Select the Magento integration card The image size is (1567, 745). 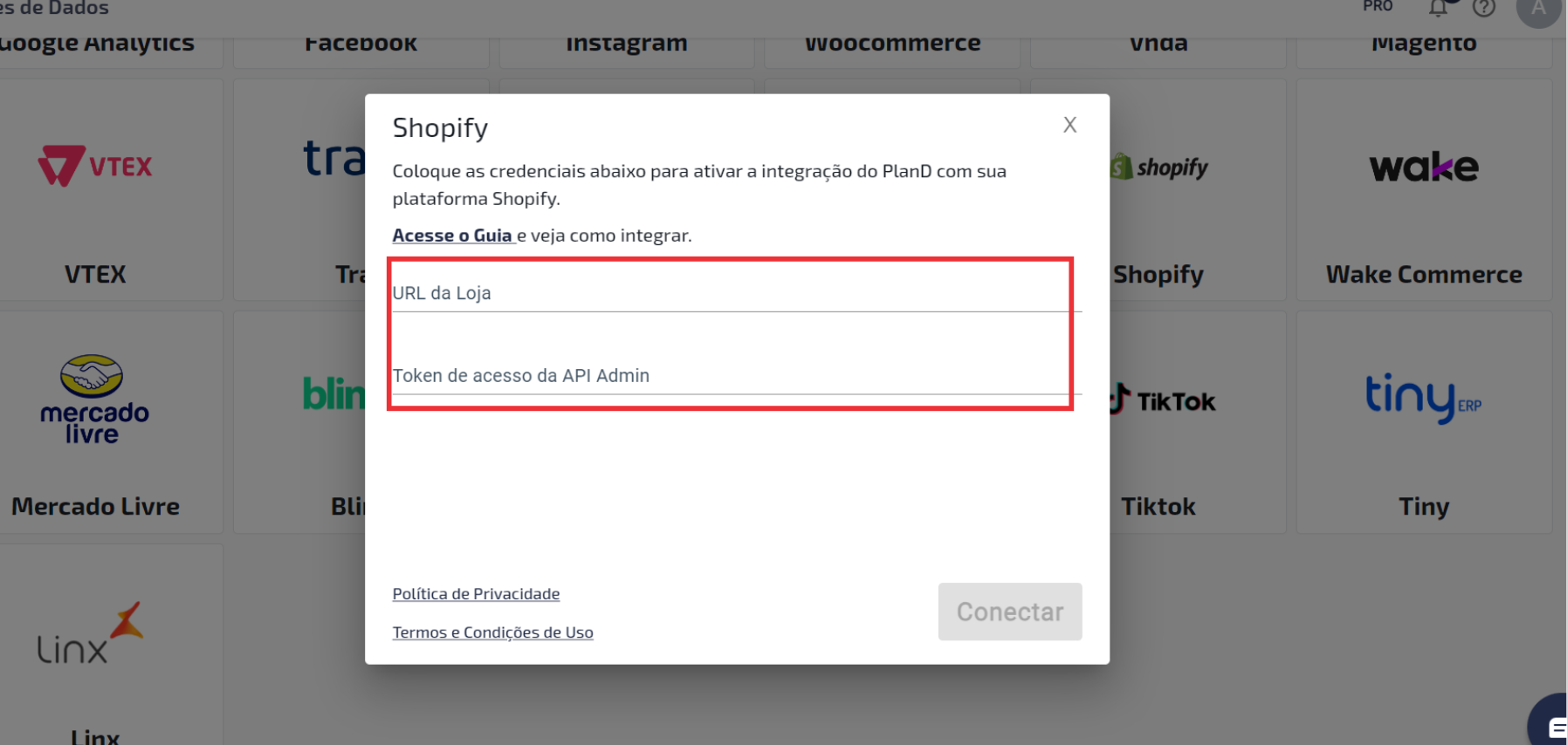coord(1424,44)
